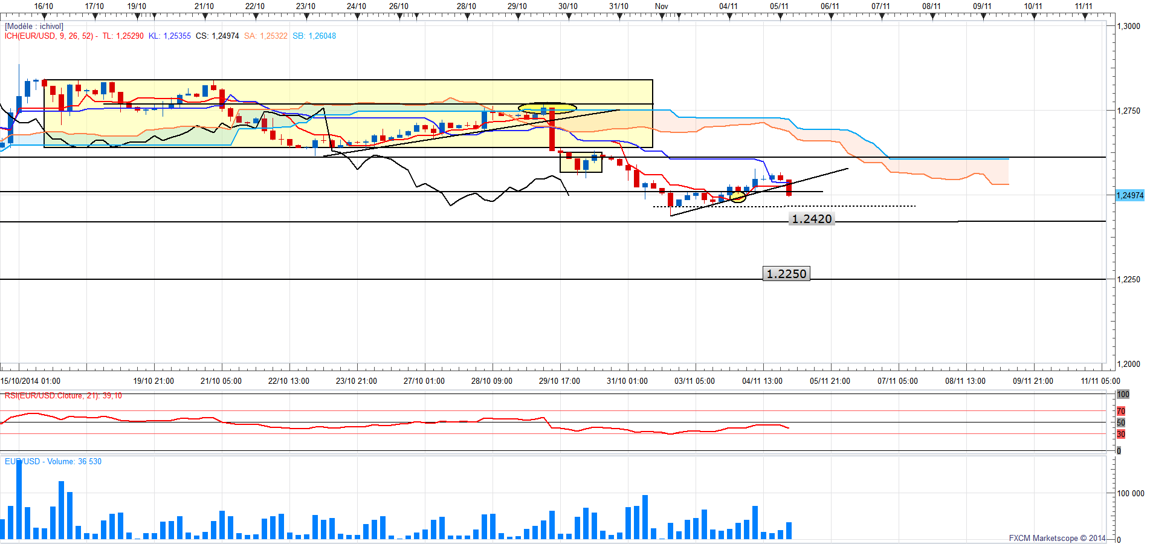
Task: Click the 29/10 17:00 bottom time axis label
Action: click(559, 381)
